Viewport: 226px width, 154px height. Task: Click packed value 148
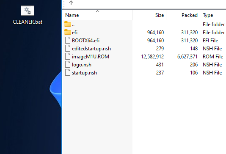click(194, 49)
